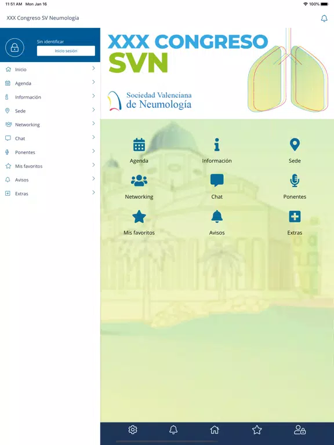This screenshot has height=445, width=334.
Task: Open the Información tile on the home grid
Action: pos(217,150)
